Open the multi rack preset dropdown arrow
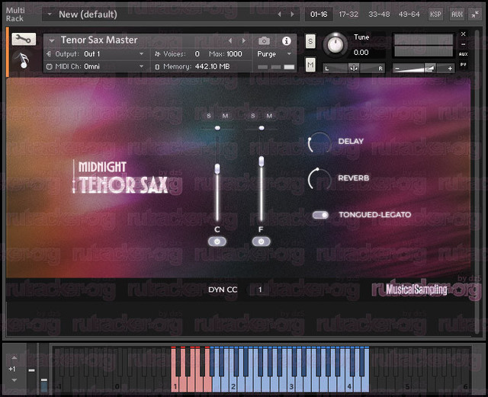Viewport: 488px width, 397px height. pyautogui.click(x=49, y=14)
